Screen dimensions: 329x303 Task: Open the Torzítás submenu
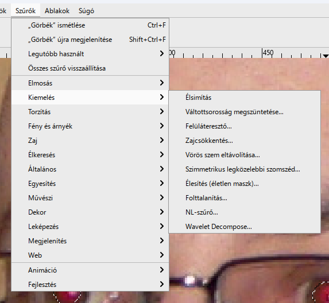[x=90, y=112]
